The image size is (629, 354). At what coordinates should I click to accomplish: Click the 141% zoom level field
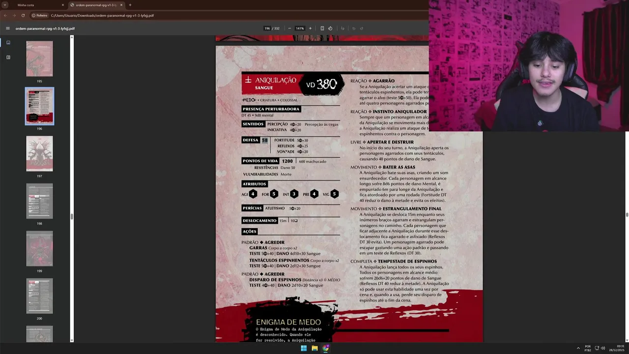300,29
